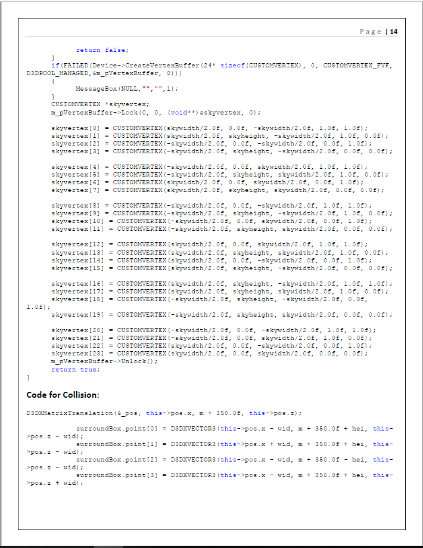Click the skyvertex[7] assignment line
Viewport: 423px width, 548px height.
pos(217,190)
